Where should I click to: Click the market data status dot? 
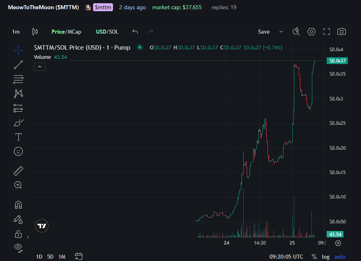click(140, 47)
